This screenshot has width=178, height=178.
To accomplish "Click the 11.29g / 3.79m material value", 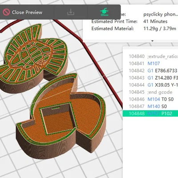I will [160, 28].
